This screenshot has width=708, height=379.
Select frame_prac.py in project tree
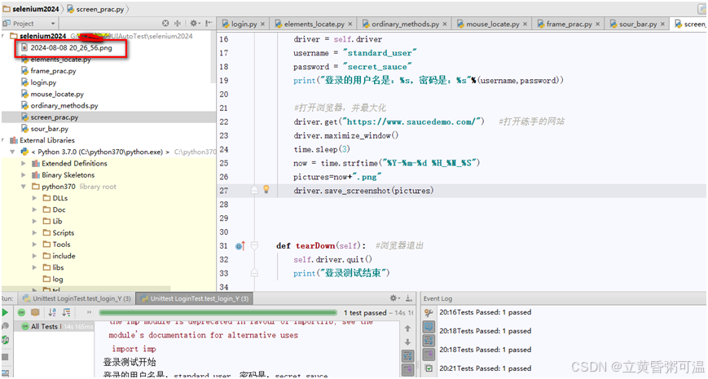[53, 71]
